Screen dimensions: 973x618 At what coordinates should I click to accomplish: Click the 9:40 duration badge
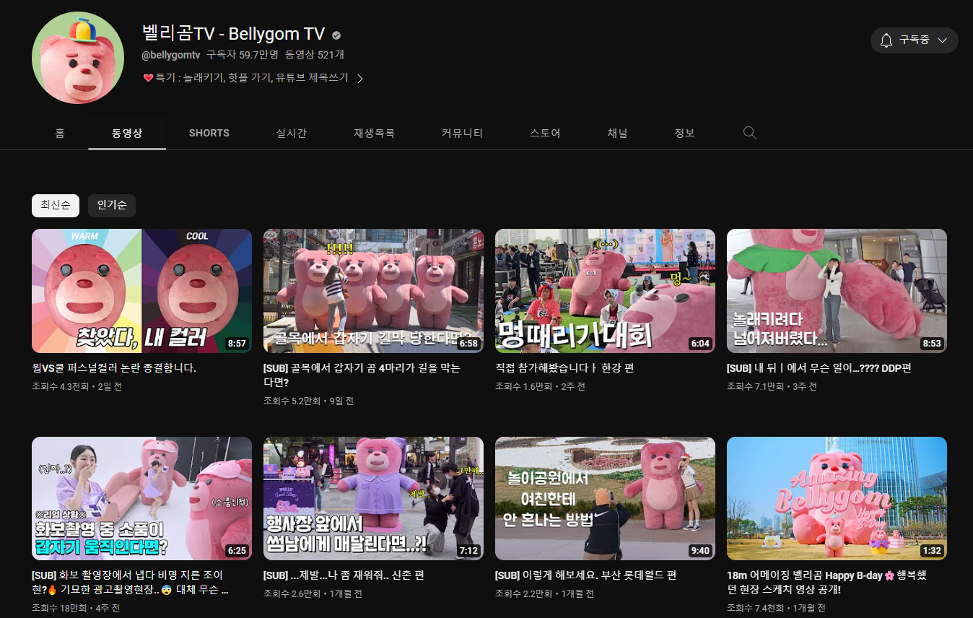(x=700, y=551)
